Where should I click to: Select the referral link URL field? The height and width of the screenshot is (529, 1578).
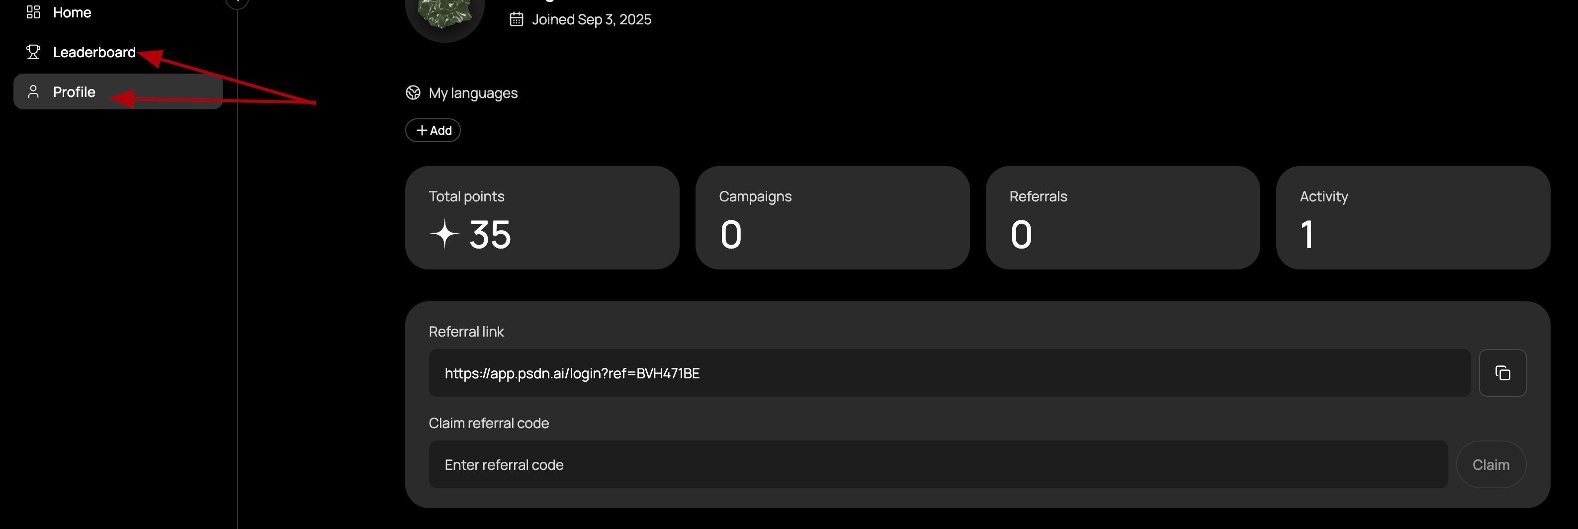pos(950,373)
